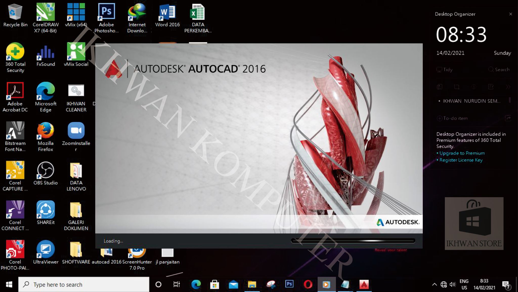
Task: Open Opera browser from taskbar
Action: [x=308, y=285]
